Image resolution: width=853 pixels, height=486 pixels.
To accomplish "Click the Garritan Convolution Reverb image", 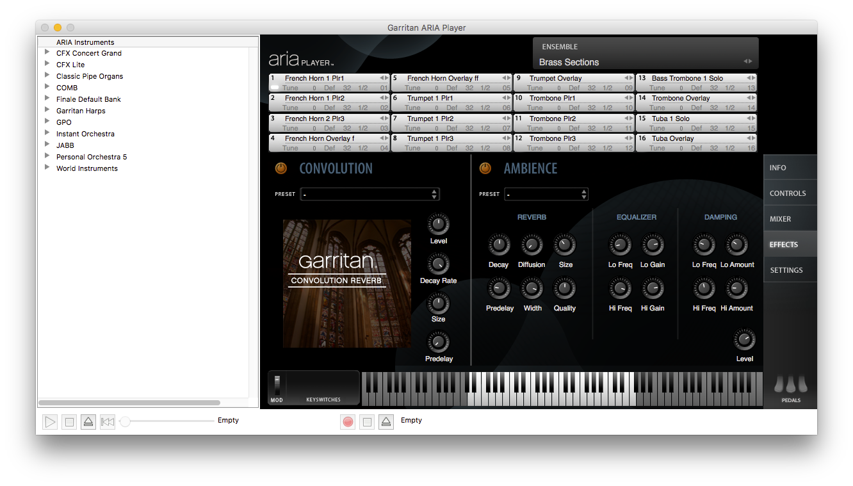I will click(x=347, y=284).
